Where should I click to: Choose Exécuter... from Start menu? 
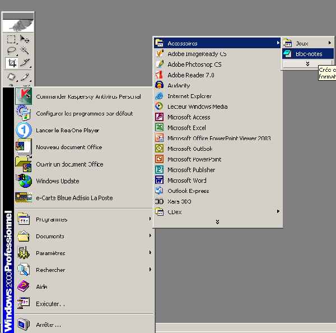pos(84,304)
